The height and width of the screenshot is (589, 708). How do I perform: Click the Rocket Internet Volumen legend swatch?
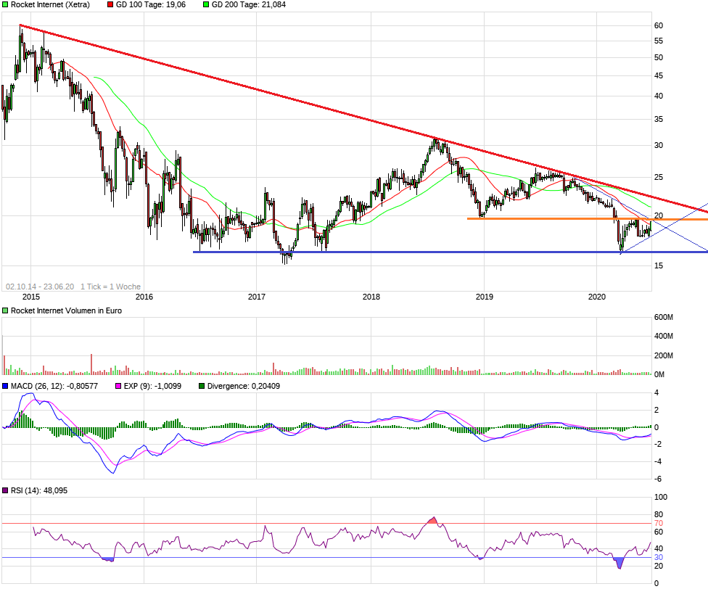[x=5, y=311]
